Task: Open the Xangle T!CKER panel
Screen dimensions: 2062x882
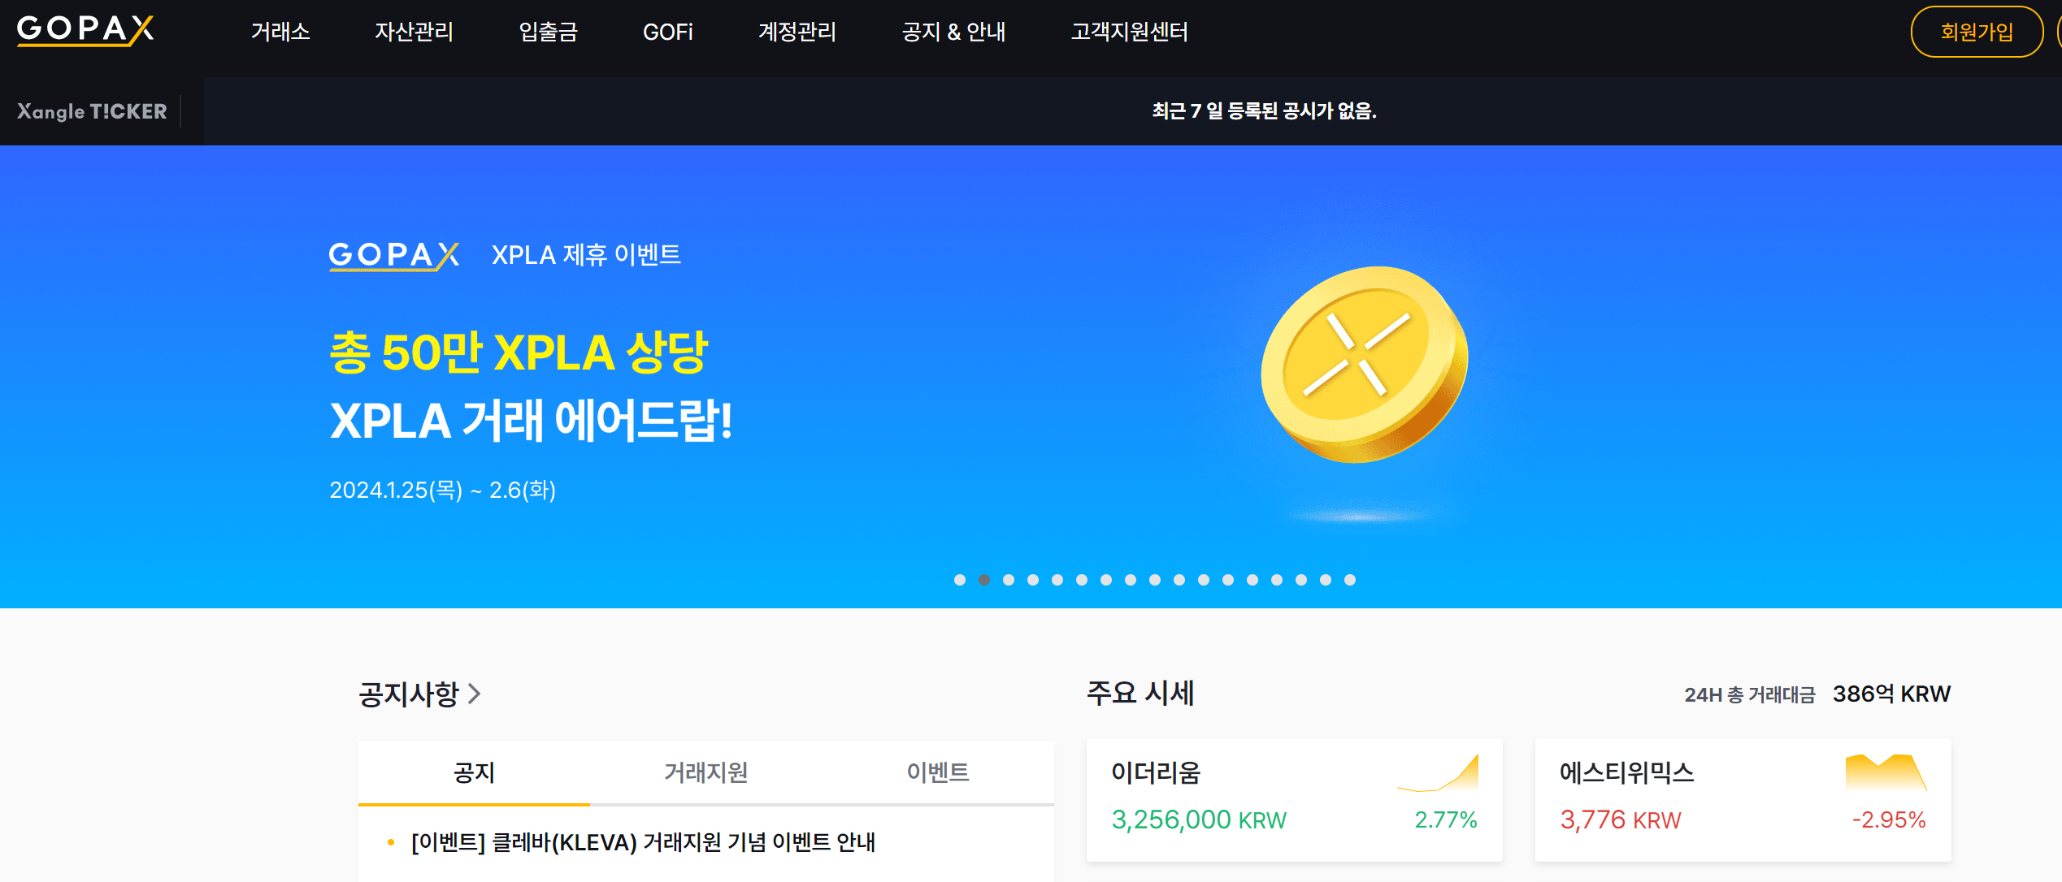Action: [91, 112]
